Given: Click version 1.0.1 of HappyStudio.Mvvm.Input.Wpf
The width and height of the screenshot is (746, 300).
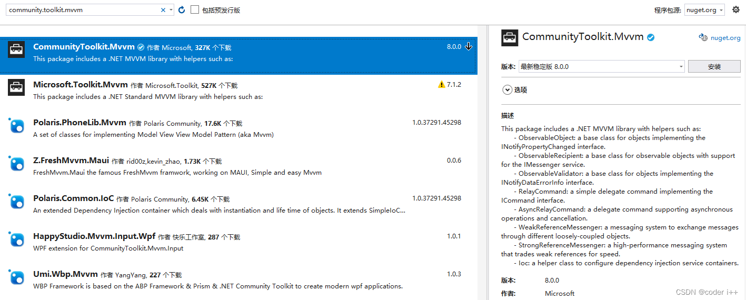Looking at the screenshot, I should click(454, 236).
